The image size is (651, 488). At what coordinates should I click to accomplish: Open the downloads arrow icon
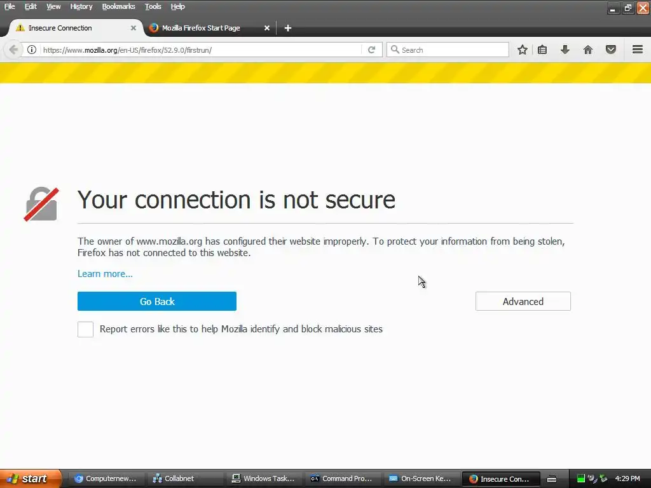tap(565, 50)
